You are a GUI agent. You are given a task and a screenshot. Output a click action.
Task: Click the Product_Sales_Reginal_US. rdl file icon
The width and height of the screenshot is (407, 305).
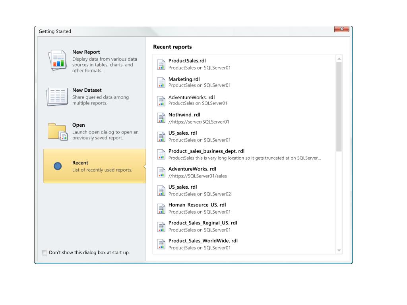[161, 227]
